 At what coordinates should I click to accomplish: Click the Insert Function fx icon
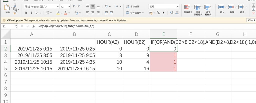coord(34,26)
